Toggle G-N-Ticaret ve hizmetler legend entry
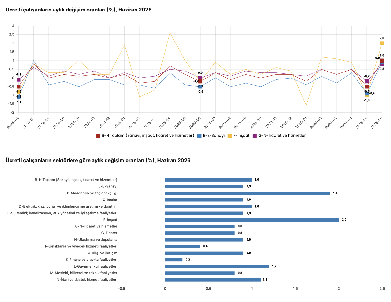This screenshot has height=302, width=391. click(x=279, y=136)
